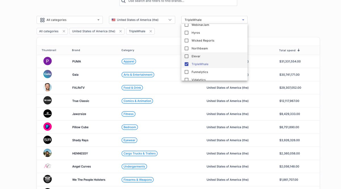Click the United States flag icon

coord(113,20)
